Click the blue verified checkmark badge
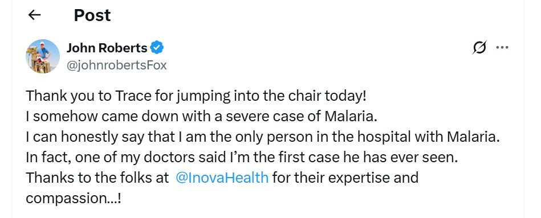Viewport: 541px width, 218px height. tap(157, 47)
